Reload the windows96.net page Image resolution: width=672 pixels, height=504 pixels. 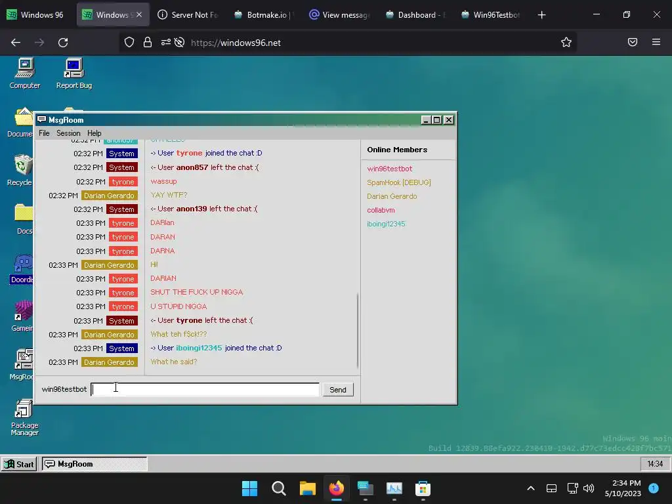(x=63, y=43)
